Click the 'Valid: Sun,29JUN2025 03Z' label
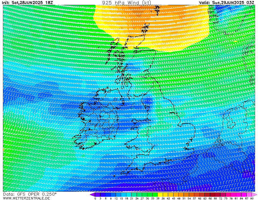 pos(227,2)
